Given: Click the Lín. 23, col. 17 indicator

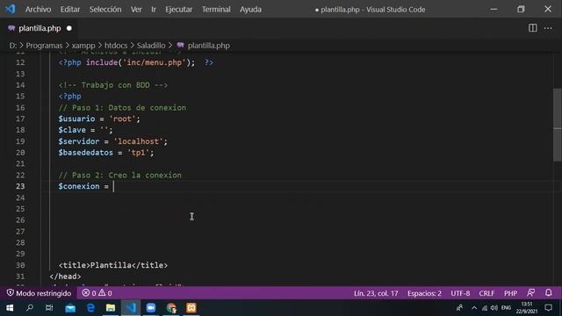Looking at the screenshot, I should coord(376,293).
